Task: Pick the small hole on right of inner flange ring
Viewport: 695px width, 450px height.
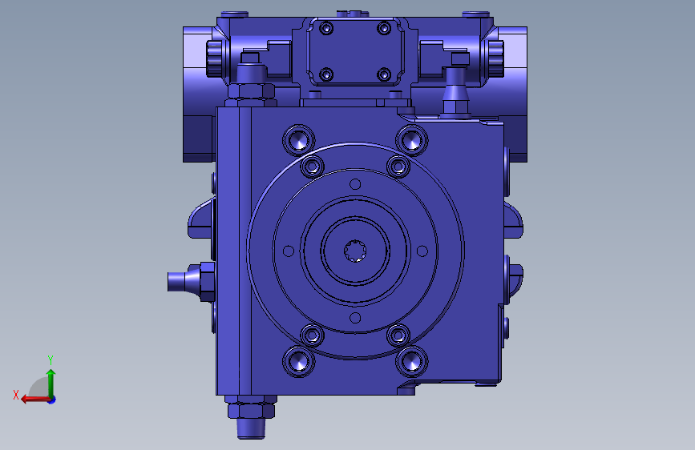Action: coord(422,251)
